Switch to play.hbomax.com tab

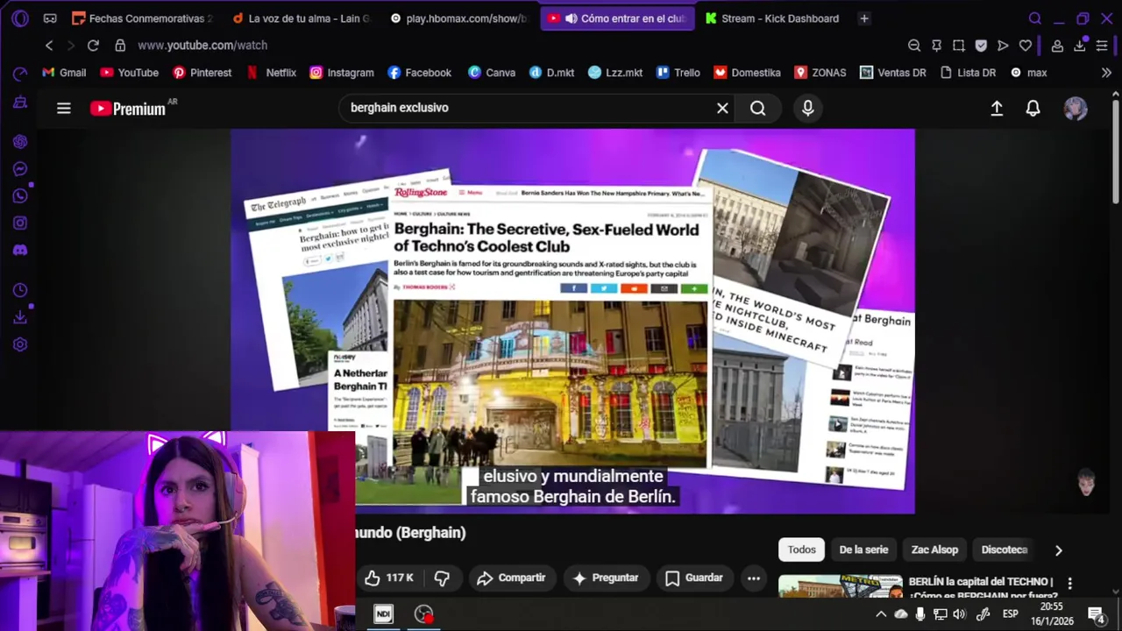[458, 18]
